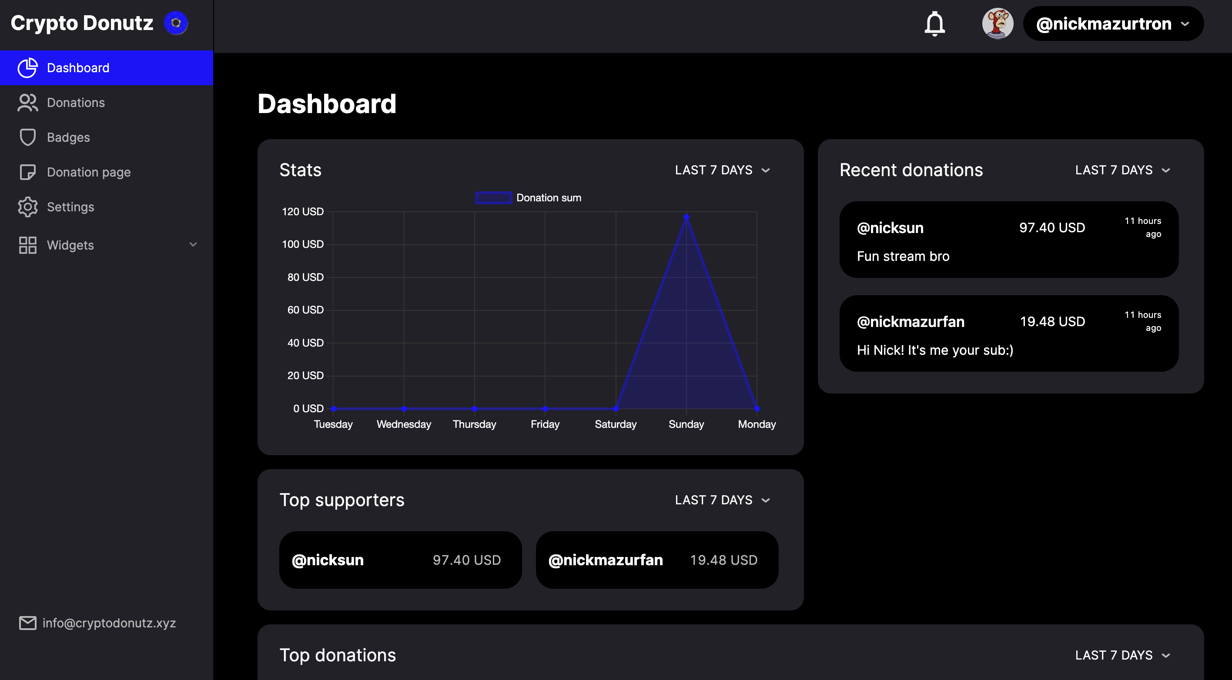Expand the Widgets submenu chevron
This screenshot has width=1232, height=680.
coord(193,245)
